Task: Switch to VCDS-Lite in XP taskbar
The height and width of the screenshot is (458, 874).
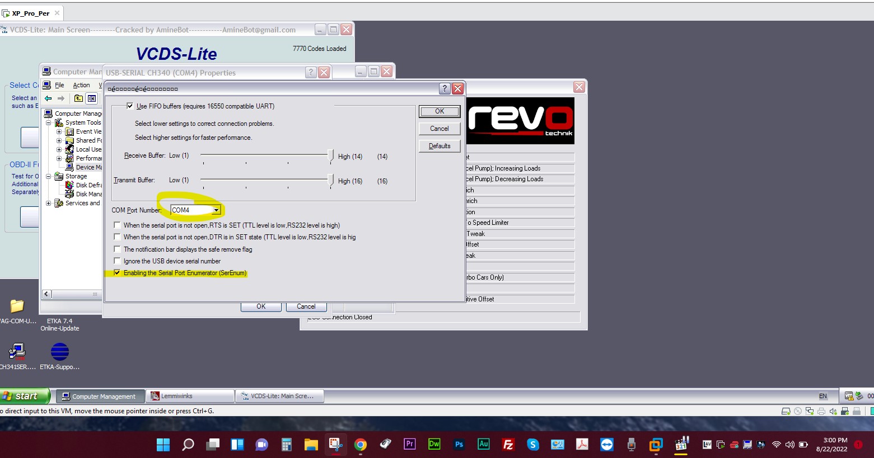Action: tap(279, 396)
